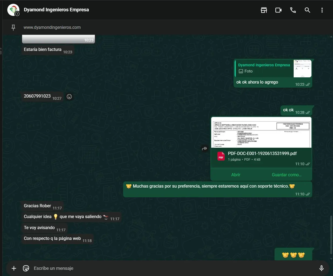Record a voice message with microphone
The width and height of the screenshot is (333, 276).
321,268
